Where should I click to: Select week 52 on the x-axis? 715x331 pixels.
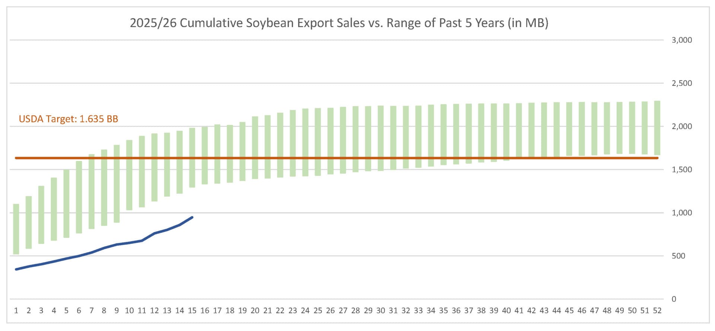click(x=657, y=311)
